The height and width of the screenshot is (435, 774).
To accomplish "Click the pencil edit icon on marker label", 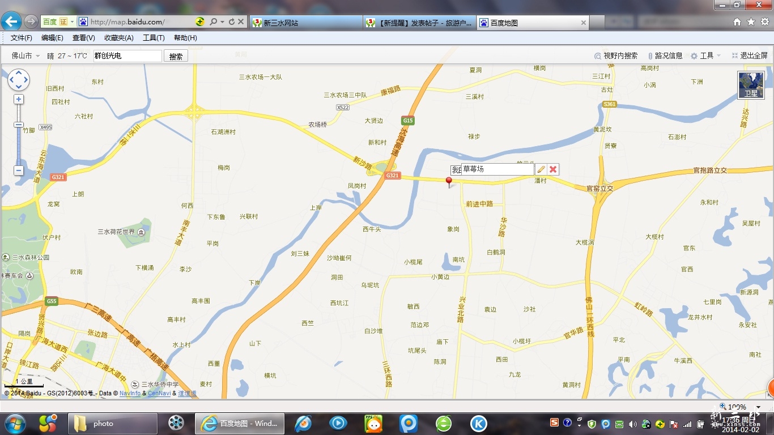I will click(541, 169).
